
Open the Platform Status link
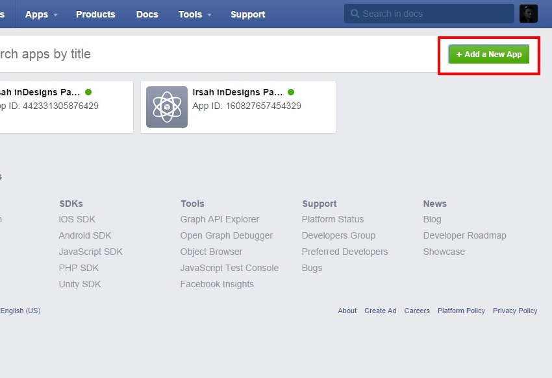[332, 219]
